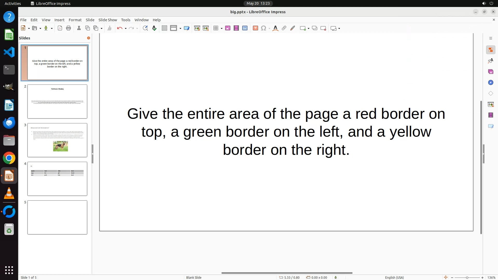The height and width of the screenshot is (280, 498).
Task: Click the English (USA) language status field
Action: tap(394, 277)
